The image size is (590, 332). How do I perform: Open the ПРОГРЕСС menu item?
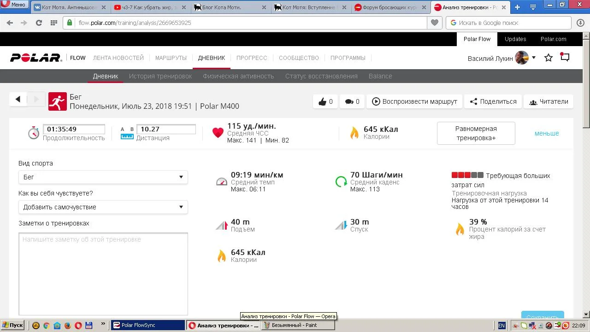pos(252,58)
